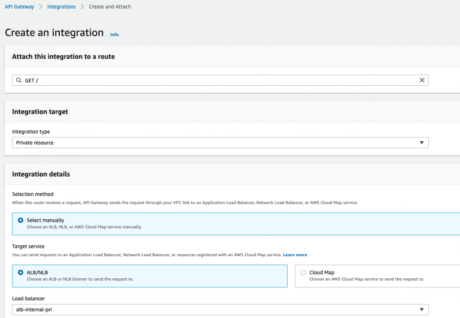Click the Info link beside the page title

(114, 34)
